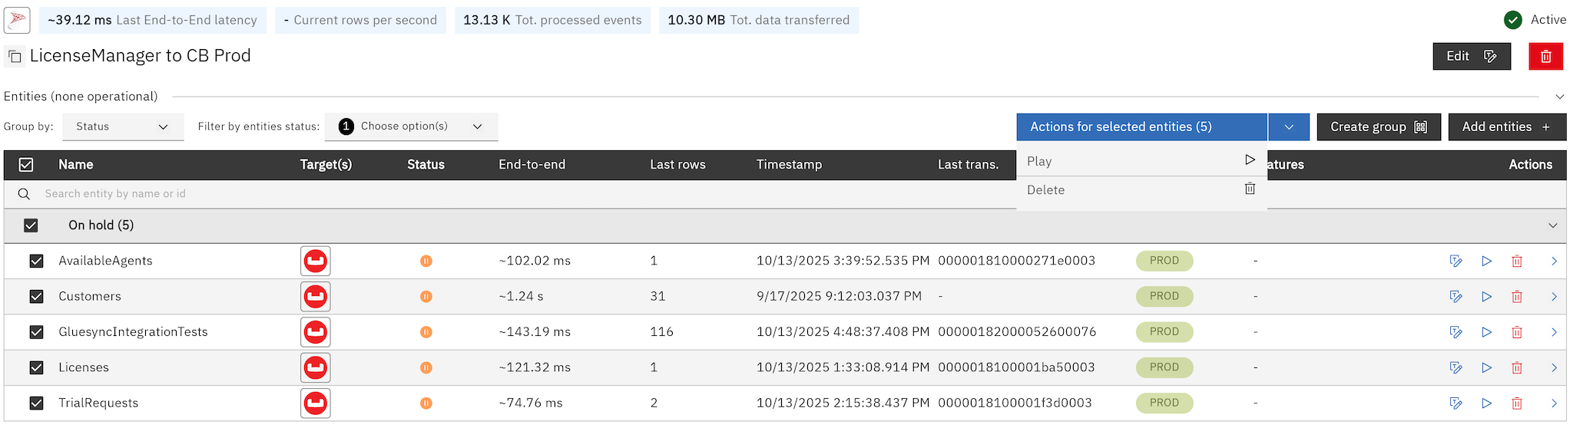This screenshot has height=431, width=1573.
Task: Select Delete from the actions menu
Action: pos(1141,190)
